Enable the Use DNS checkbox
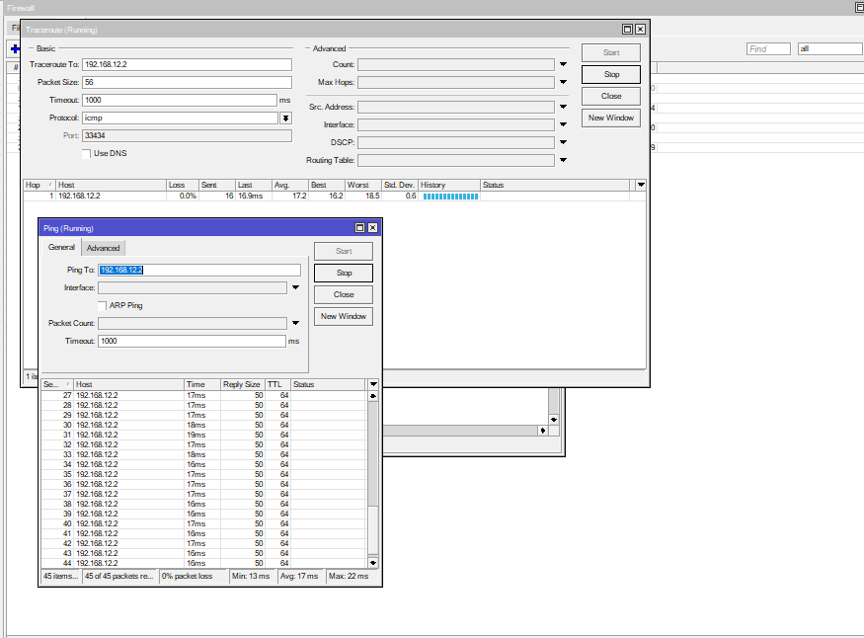This screenshot has width=864, height=638. click(x=86, y=153)
